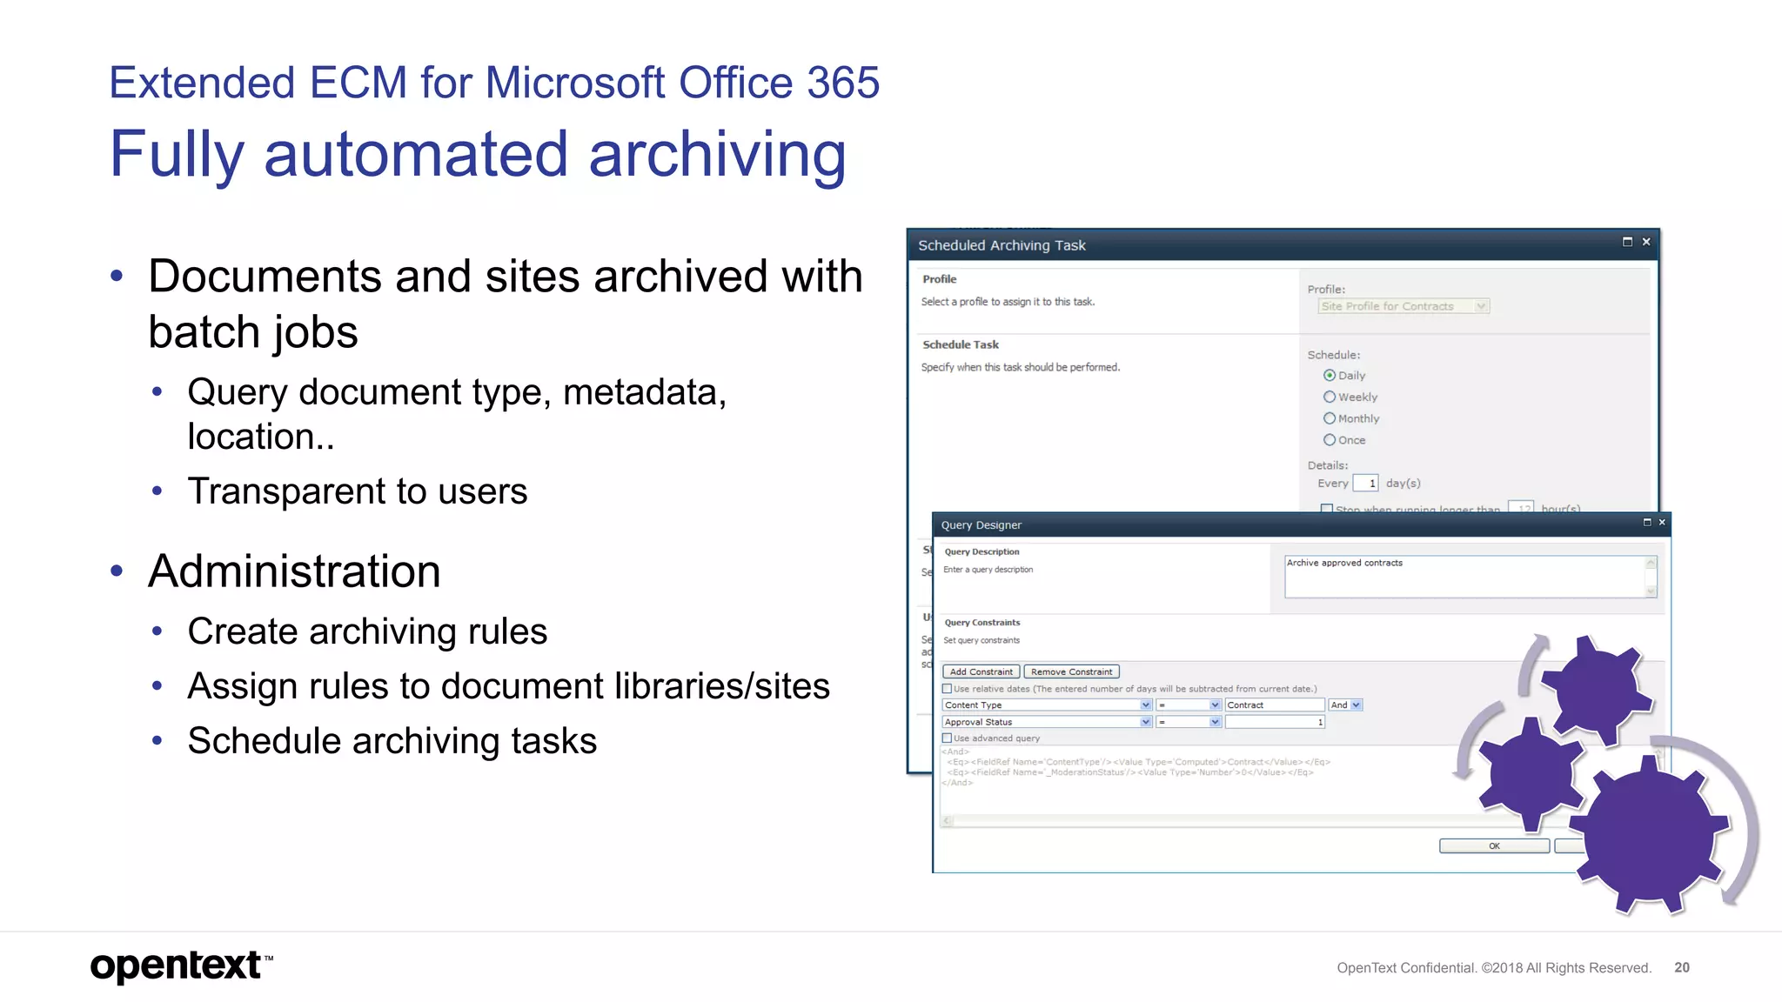The image size is (1782, 1002).
Task: Open the And conjunction dropdown
Action: pos(1357,705)
